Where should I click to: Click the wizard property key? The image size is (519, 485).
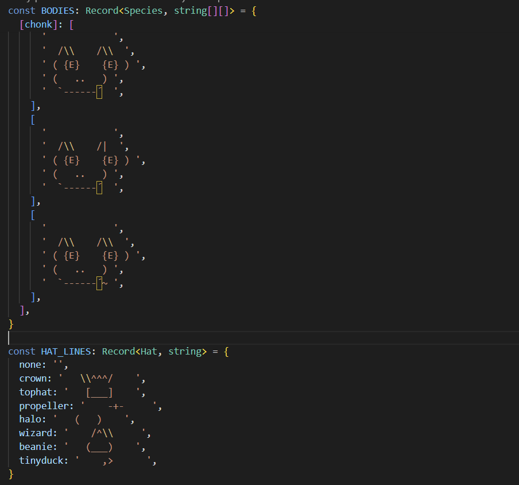36,433
